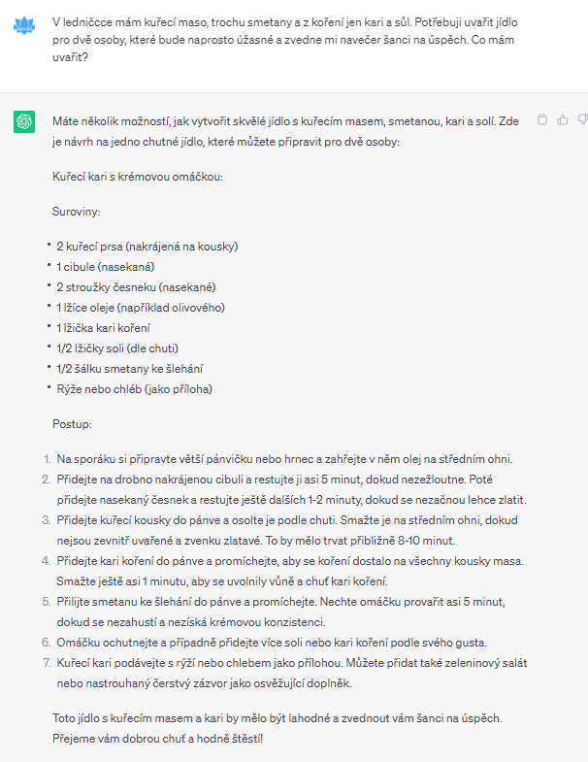588x762 pixels.
Task: Click the thumbs down icon
Action: coord(582,119)
